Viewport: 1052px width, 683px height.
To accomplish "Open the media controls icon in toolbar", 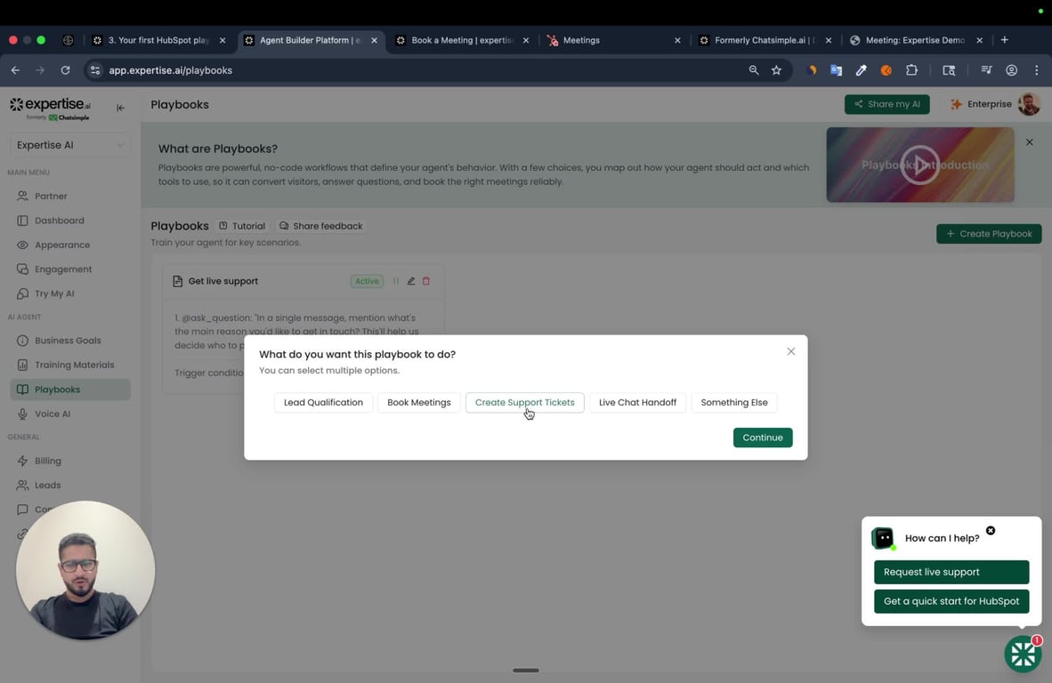I will point(986,70).
